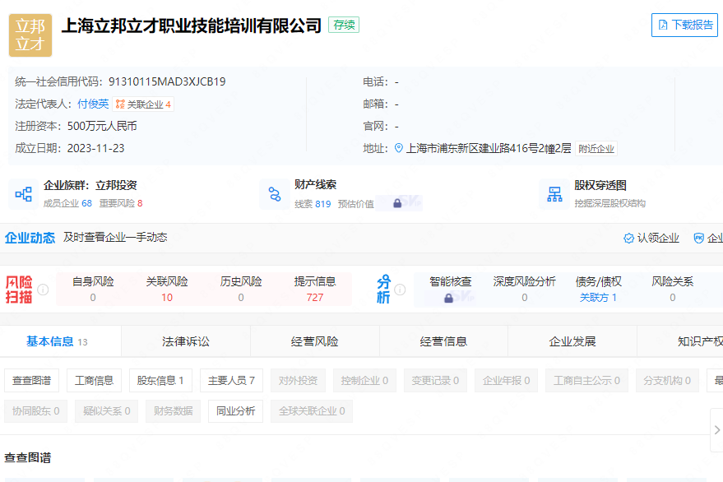
Task: Click the 全球关联企业 0 sub-tab
Action: tap(312, 411)
